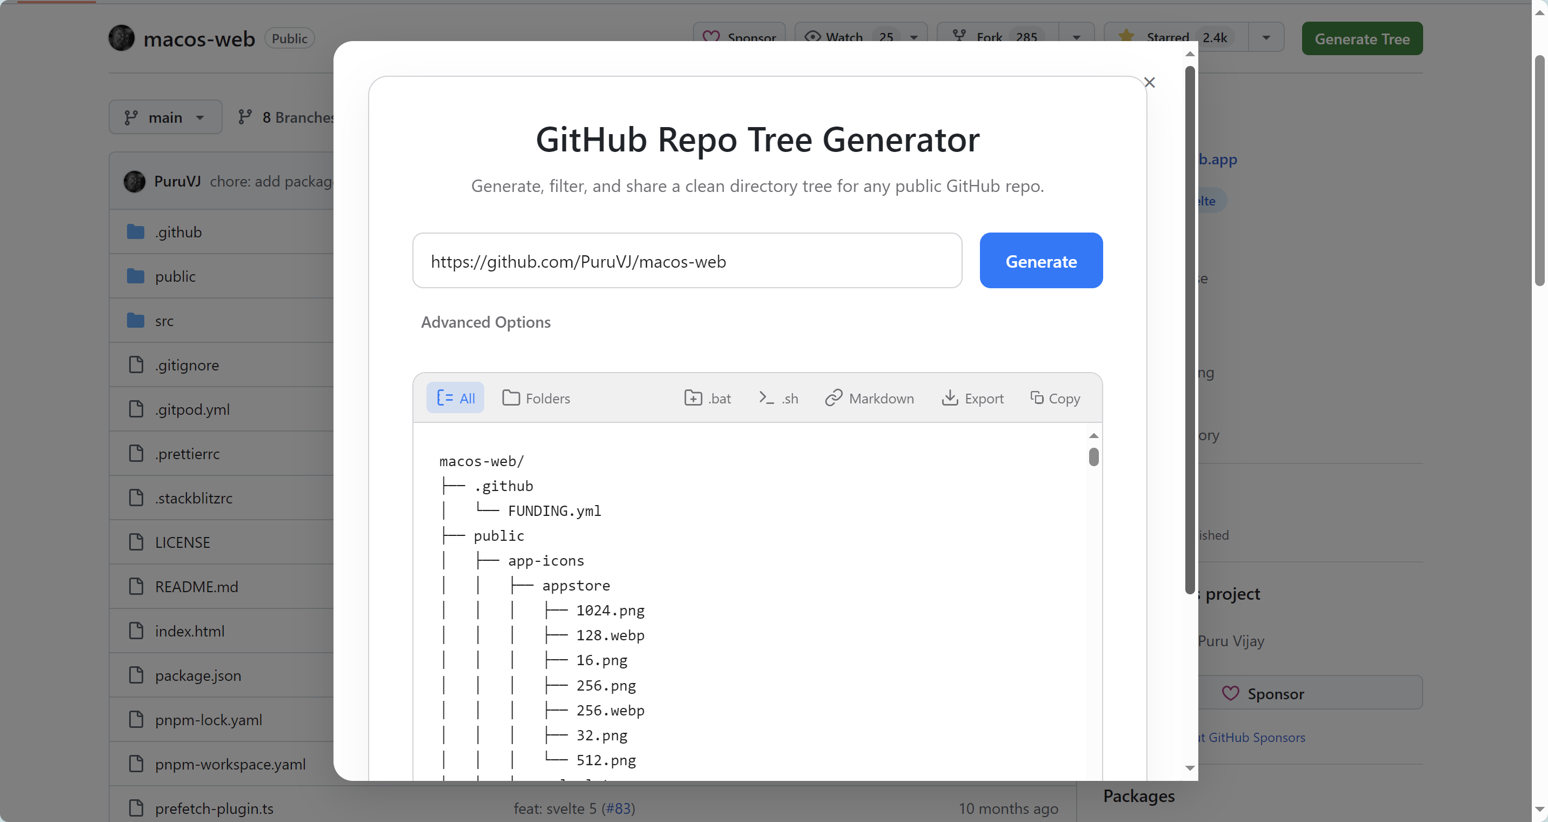Open README.md file
The width and height of the screenshot is (1548, 822).
click(x=197, y=587)
